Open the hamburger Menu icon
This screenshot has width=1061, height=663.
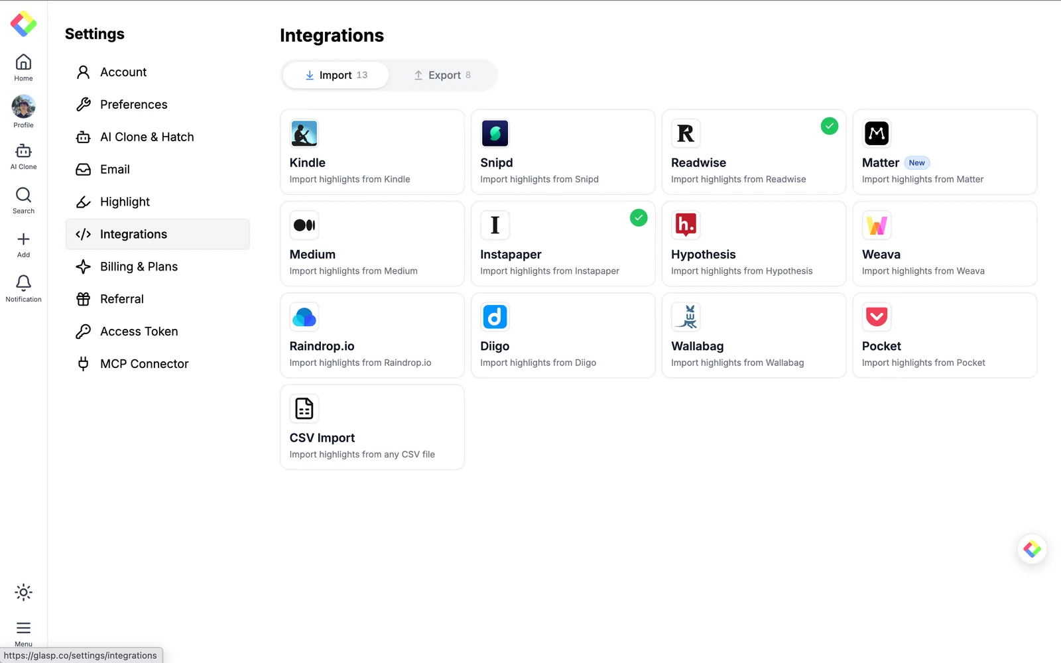[x=23, y=628]
